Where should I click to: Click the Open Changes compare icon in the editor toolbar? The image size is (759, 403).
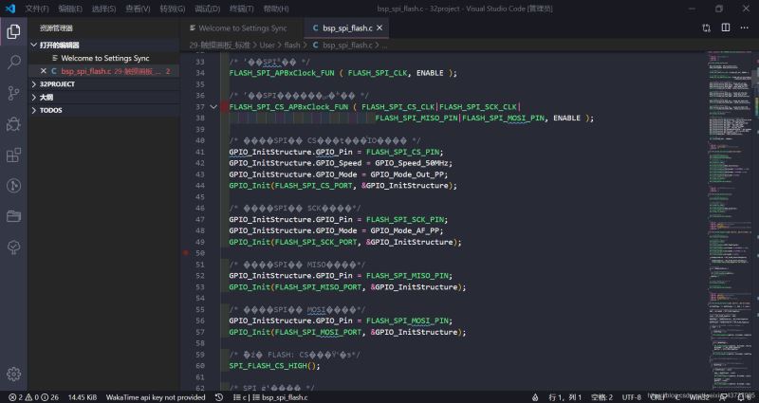706,28
